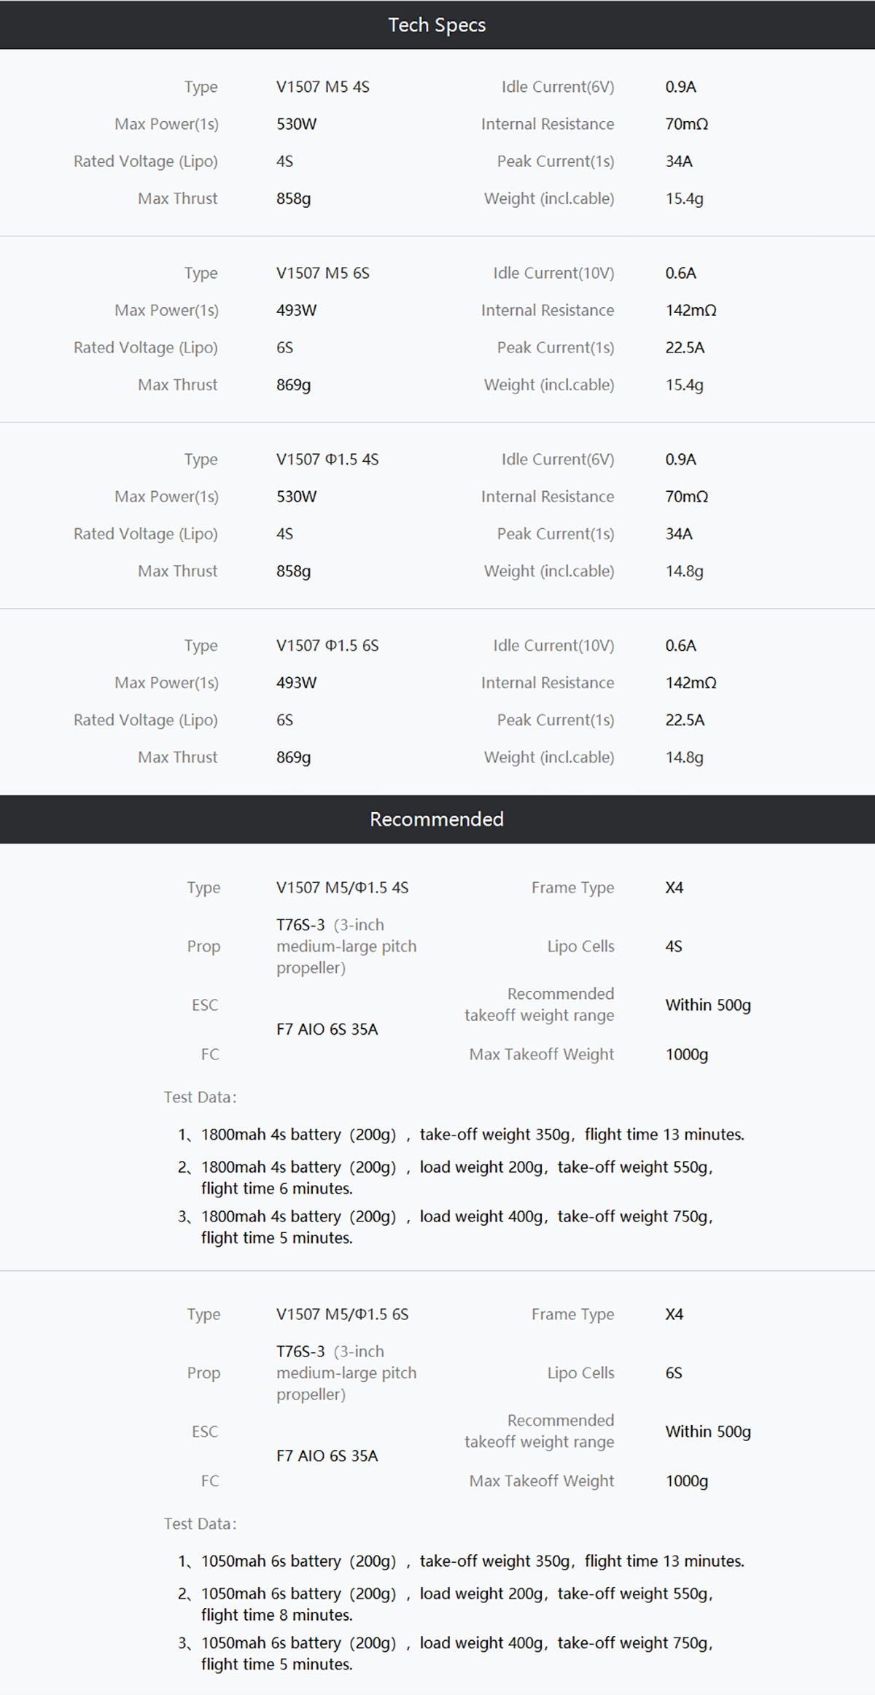Image resolution: width=875 pixels, height=1695 pixels.
Task: Click the Idle Current(10V) label under V1507 M5 6S
Action: click(x=553, y=273)
